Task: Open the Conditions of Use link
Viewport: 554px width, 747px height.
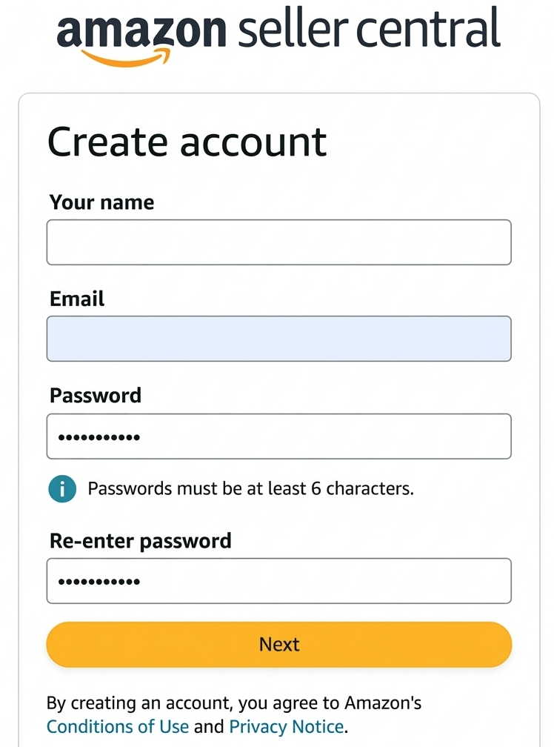Action: pyautogui.click(x=117, y=726)
